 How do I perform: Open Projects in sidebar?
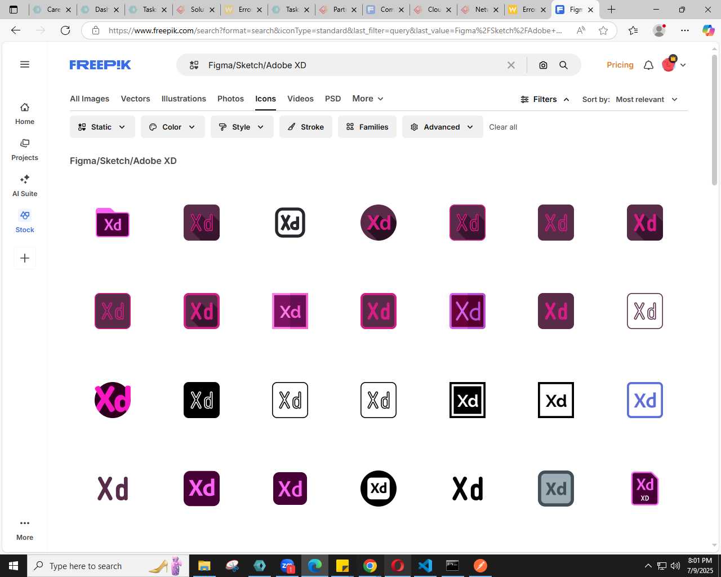(25, 150)
